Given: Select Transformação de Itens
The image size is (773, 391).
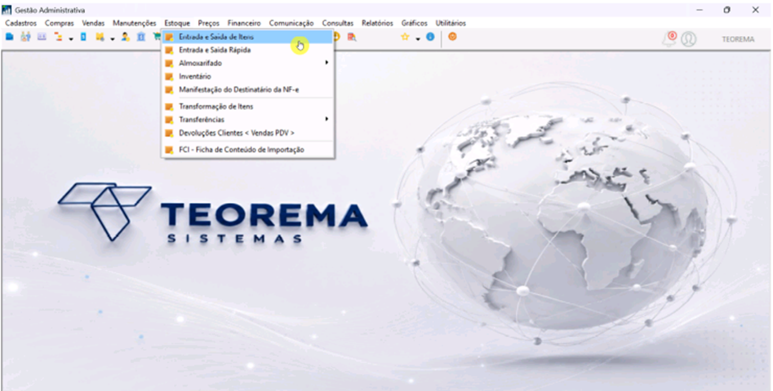Looking at the screenshot, I should coord(248,106).
